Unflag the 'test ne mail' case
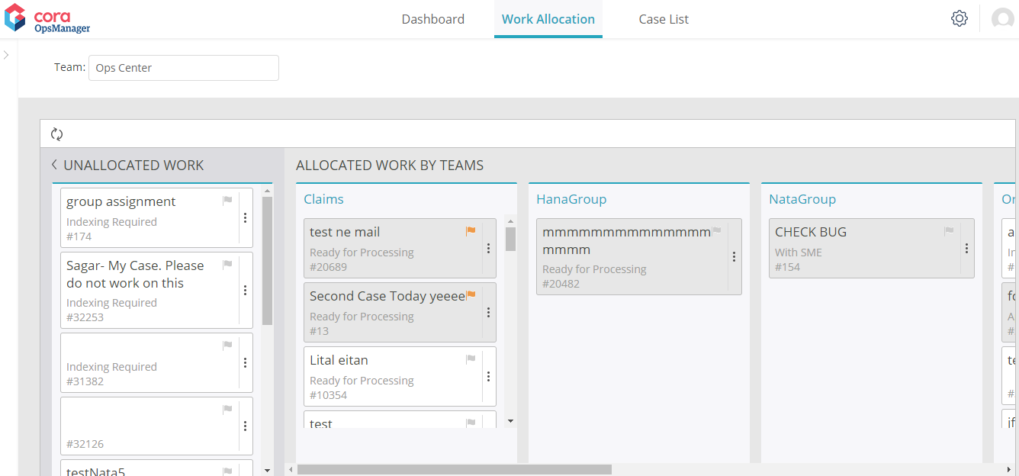The image size is (1019, 476). [471, 230]
